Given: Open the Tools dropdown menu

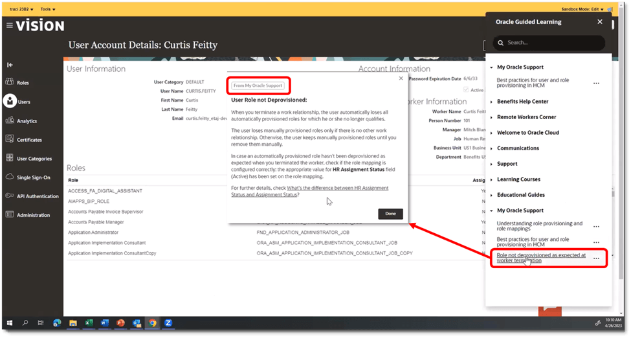Looking at the screenshot, I should [48, 9].
